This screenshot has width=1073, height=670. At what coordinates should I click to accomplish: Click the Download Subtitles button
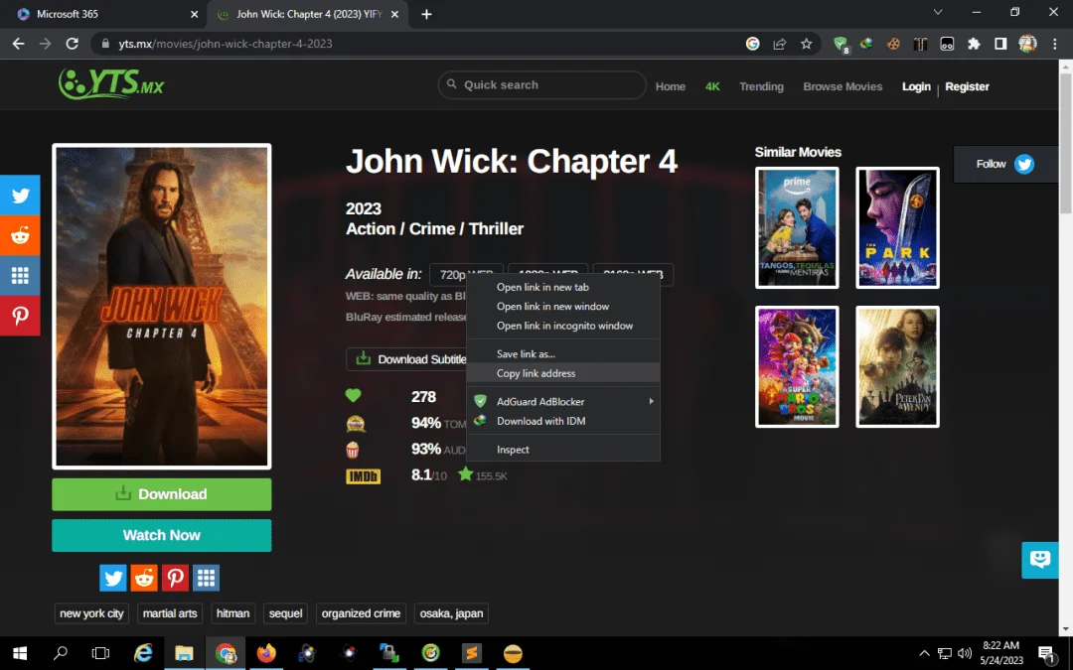[406, 359]
